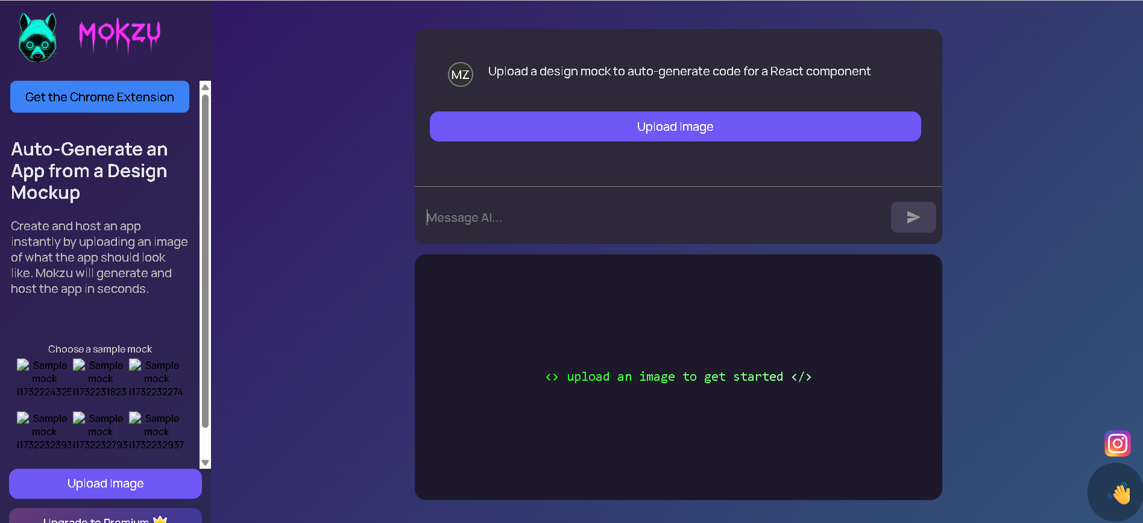Choose sample mock i1732224325
Image resolution: width=1143 pixels, height=523 pixels.
(44, 378)
